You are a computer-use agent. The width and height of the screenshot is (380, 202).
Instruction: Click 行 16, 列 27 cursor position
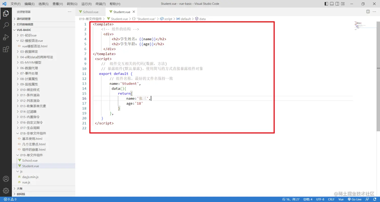click(291, 199)
